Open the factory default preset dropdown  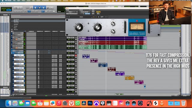coord(85,12)
